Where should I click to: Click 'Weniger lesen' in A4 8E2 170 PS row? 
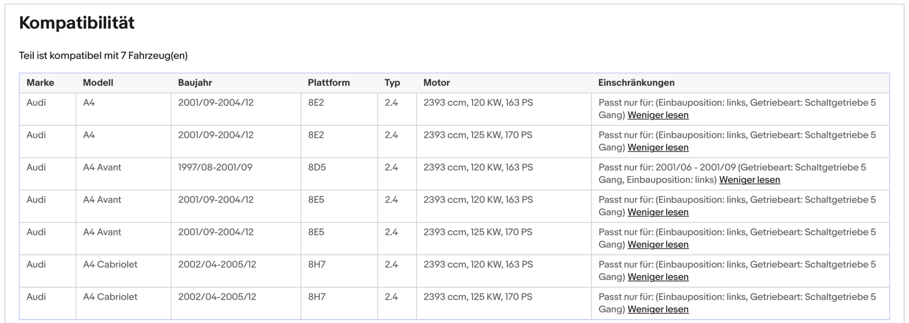(x=658, y=147)
